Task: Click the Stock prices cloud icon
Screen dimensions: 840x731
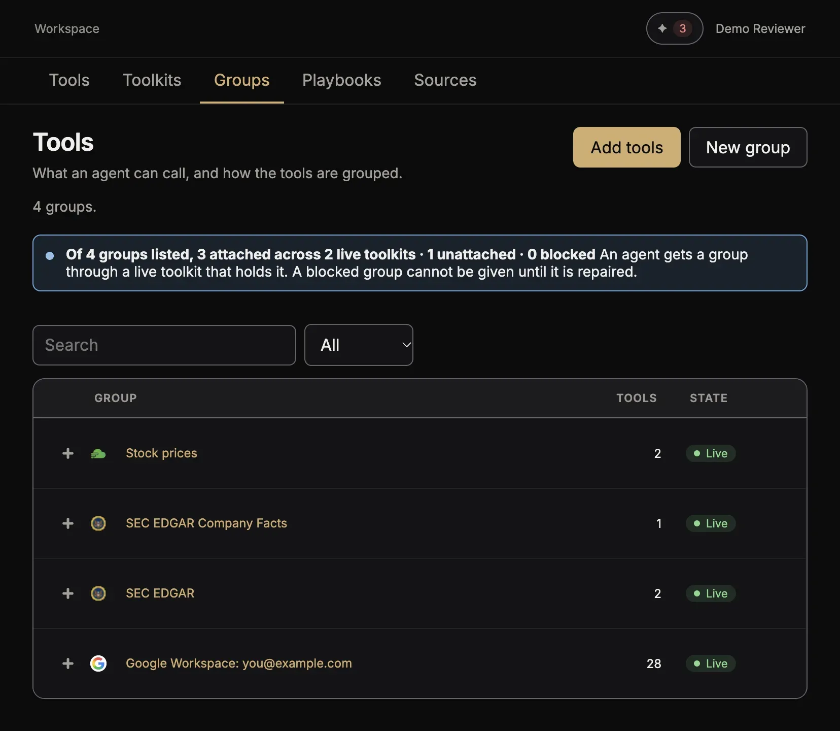Action: coord(98,454)
